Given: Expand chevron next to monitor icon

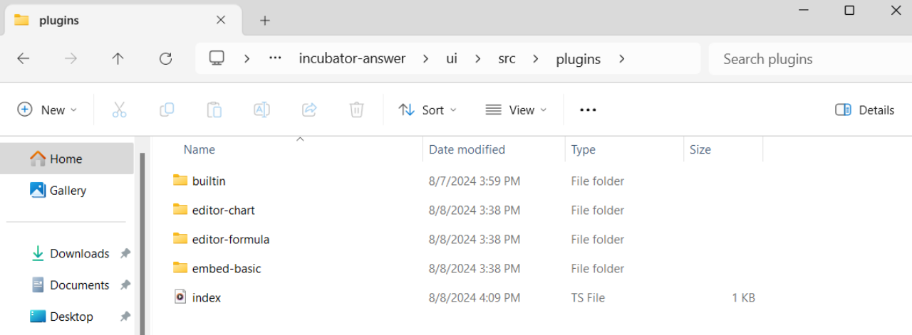Looking at the screenshot, I should click(x=247, y=59).
